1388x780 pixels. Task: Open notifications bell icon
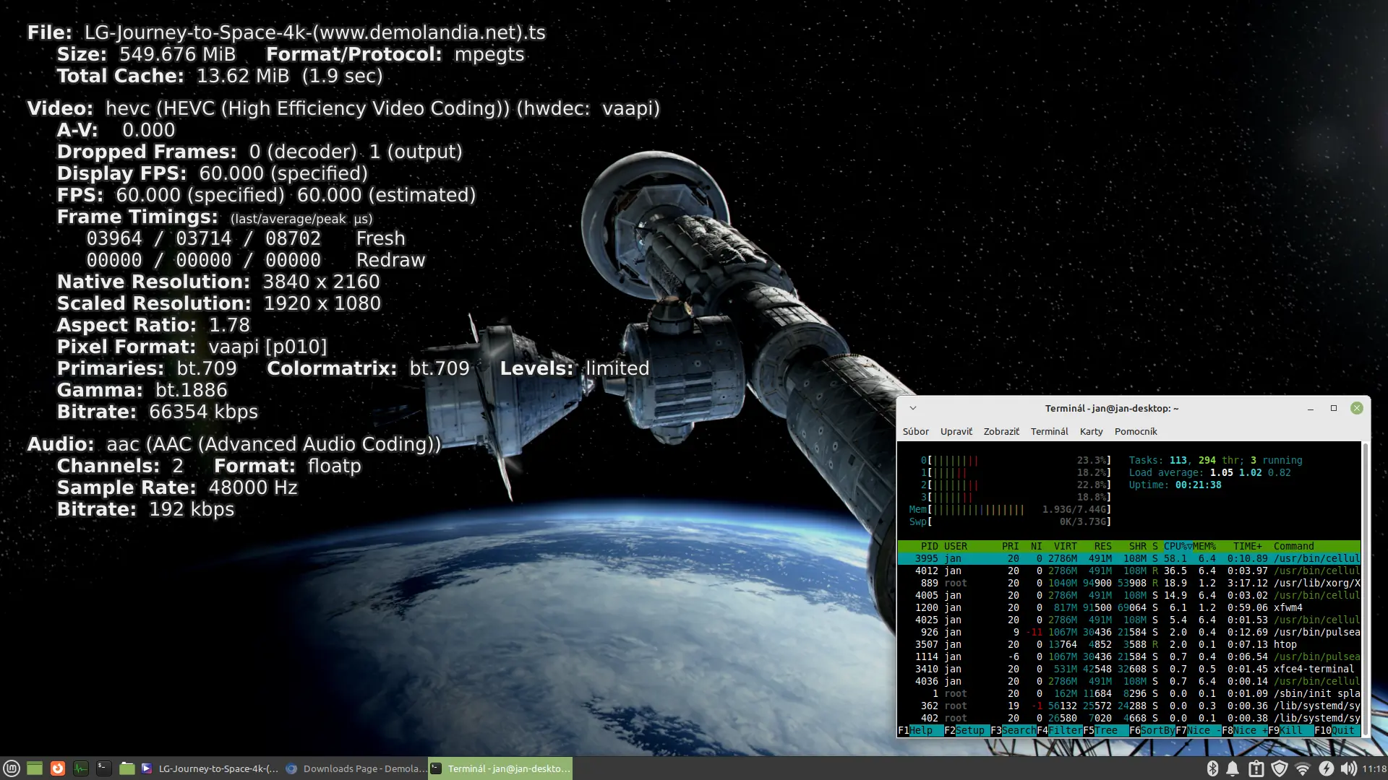click(x=1233, y=768)
